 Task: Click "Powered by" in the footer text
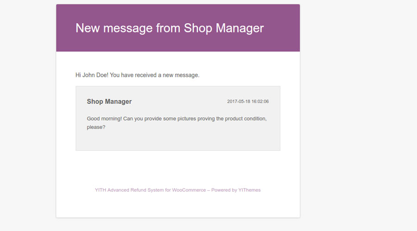[224, 190]
